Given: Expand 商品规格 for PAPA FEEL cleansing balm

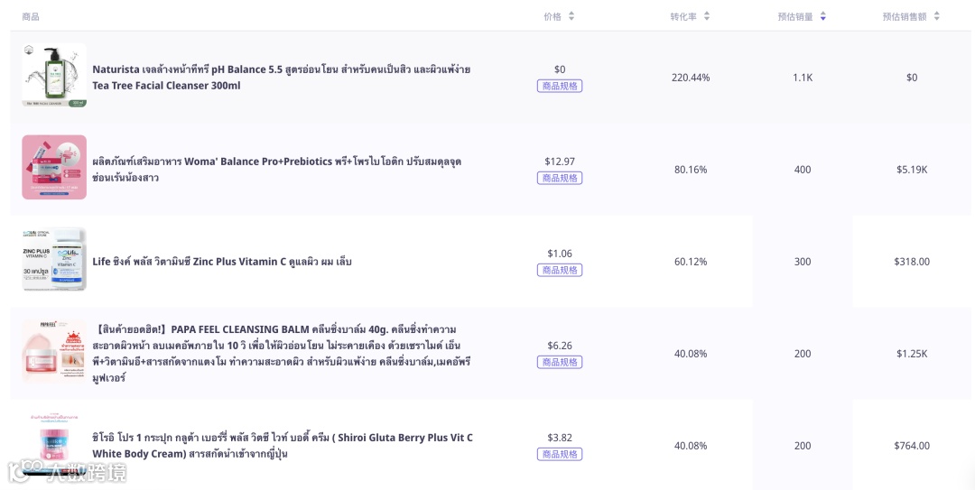Looking at the screenshot, I should 560,363.
